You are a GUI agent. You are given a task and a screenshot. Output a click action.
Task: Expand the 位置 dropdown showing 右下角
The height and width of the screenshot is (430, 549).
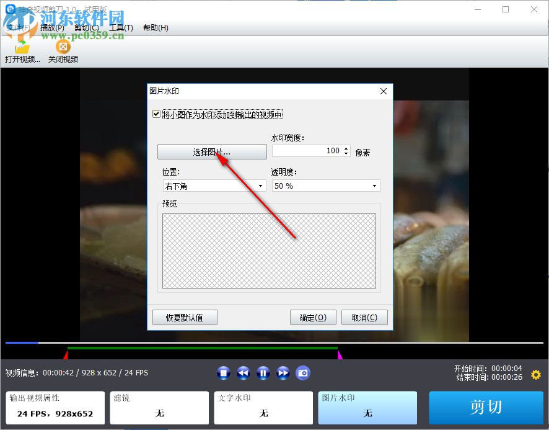point(214,186)
